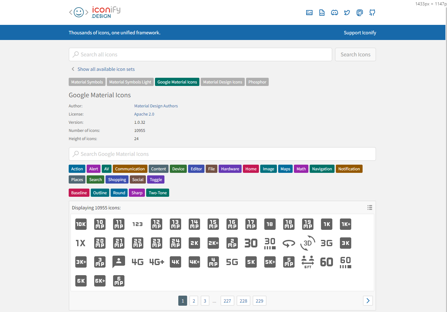Open the GitHub icon in header
The width and height of the screenshot is (447, 312).
(x=372, y=13)
